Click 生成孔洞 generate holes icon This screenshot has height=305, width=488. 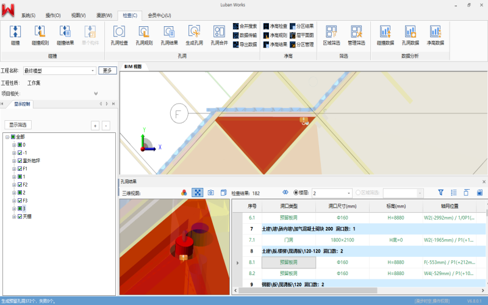pyautogui.click(x=194, y=35)
